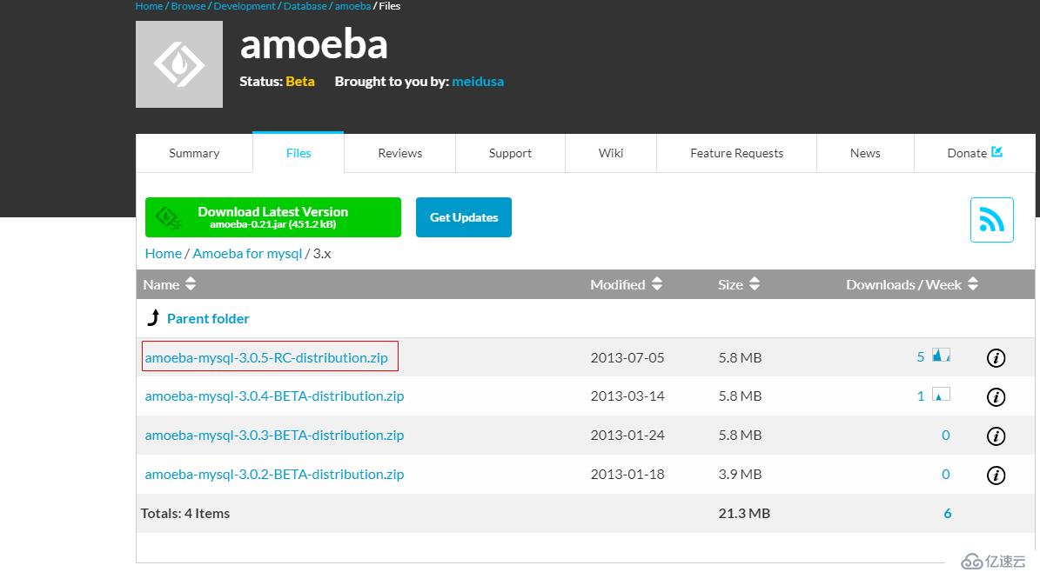
Task: Click the Get Updates button
Action: (x=463, y=217)
